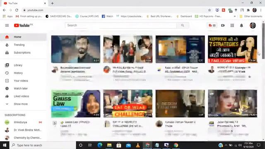
Task: Open the SAVEVIDEO.ME bookmark
Action: coord(59,16)
